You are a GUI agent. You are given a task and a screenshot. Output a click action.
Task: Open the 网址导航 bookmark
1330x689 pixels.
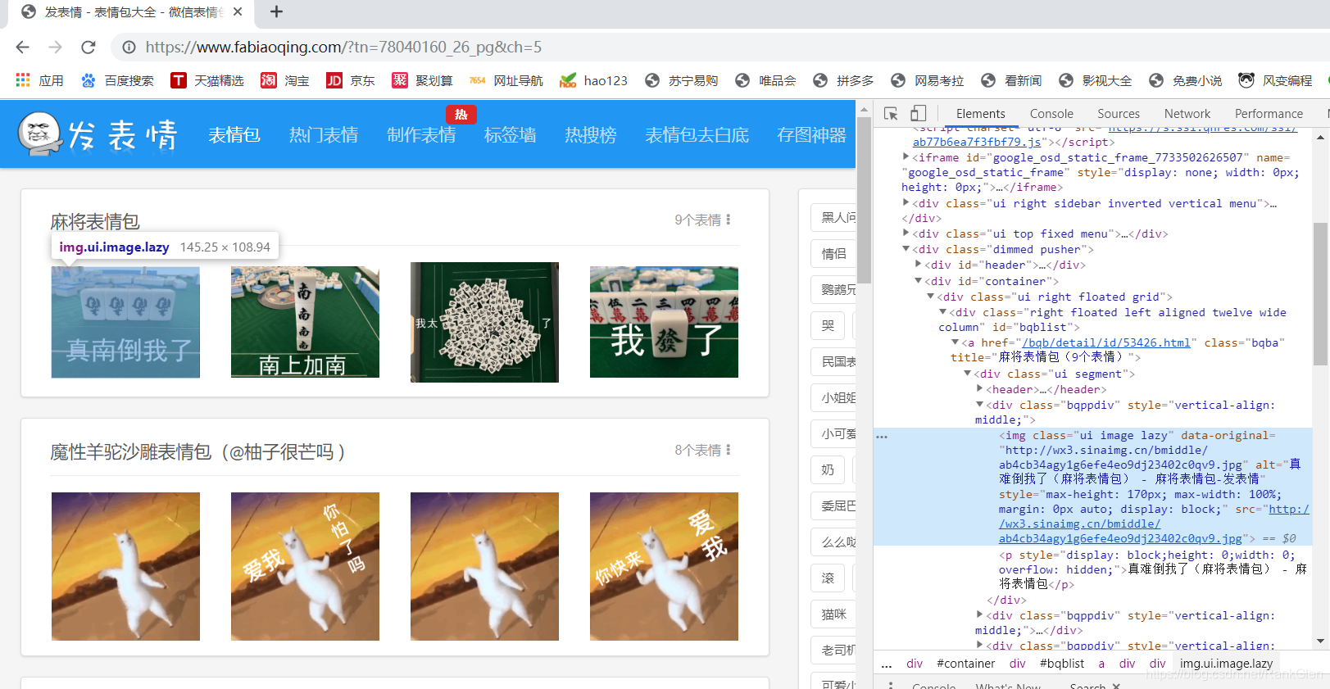click(506, 80)
